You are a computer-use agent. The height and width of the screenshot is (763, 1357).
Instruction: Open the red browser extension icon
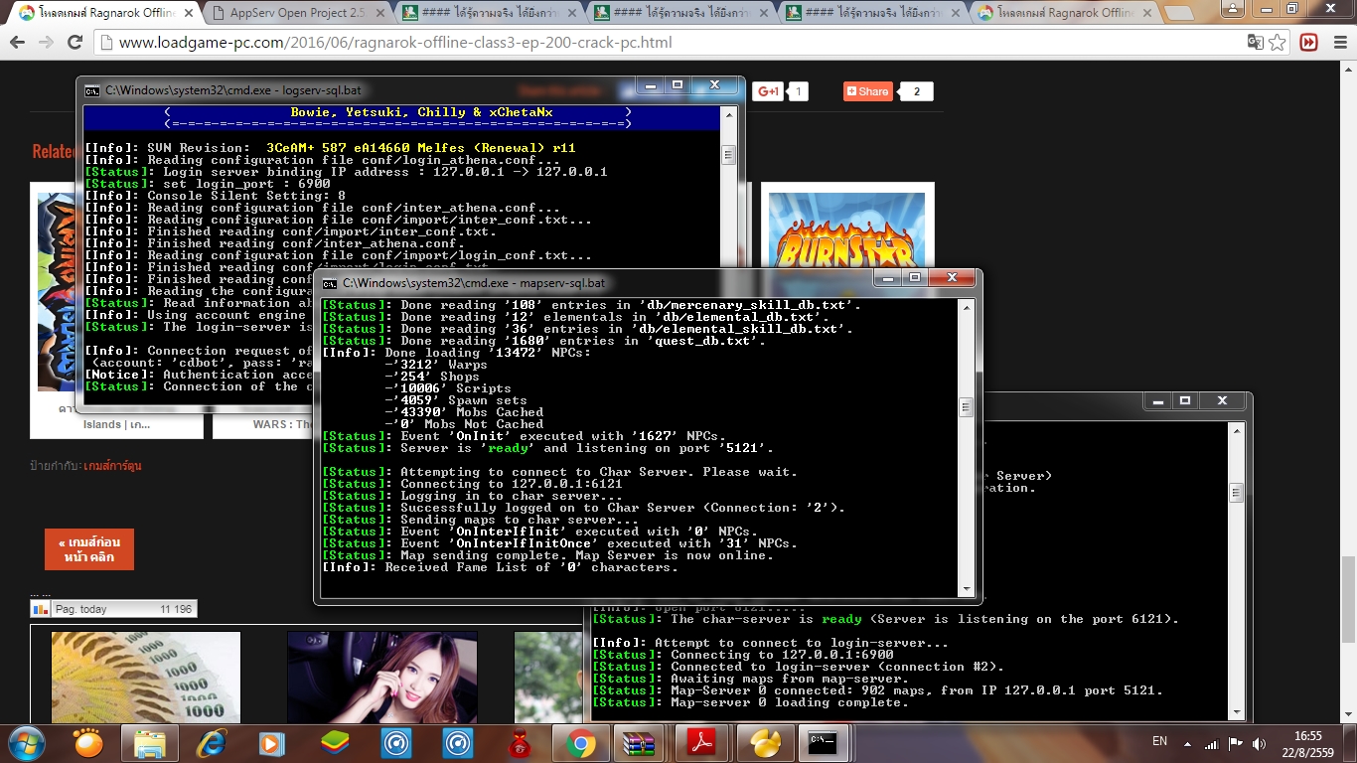tap(1308, 43)
